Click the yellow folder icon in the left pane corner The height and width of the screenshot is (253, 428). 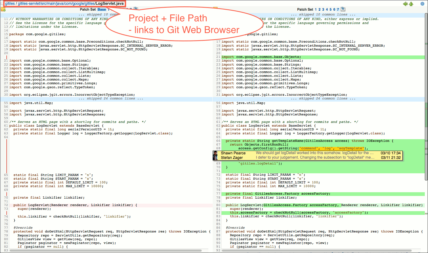(x=3, y=9)
